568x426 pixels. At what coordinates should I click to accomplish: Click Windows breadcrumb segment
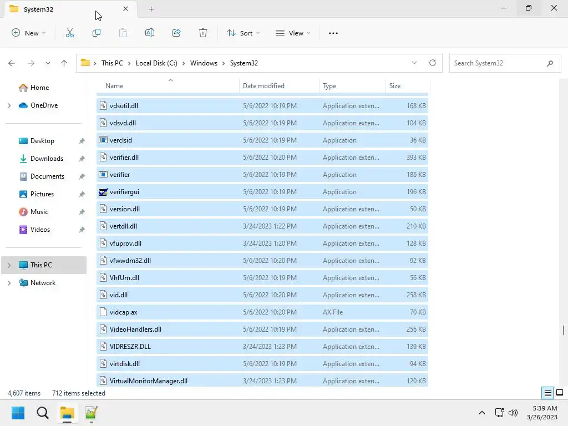[204, 63]
